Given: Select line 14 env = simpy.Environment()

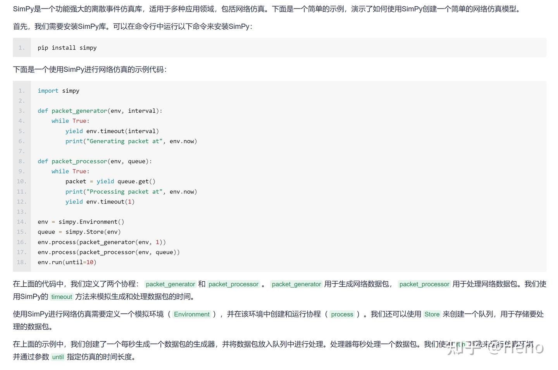Looking at the screenshot, I should [81, 222].
